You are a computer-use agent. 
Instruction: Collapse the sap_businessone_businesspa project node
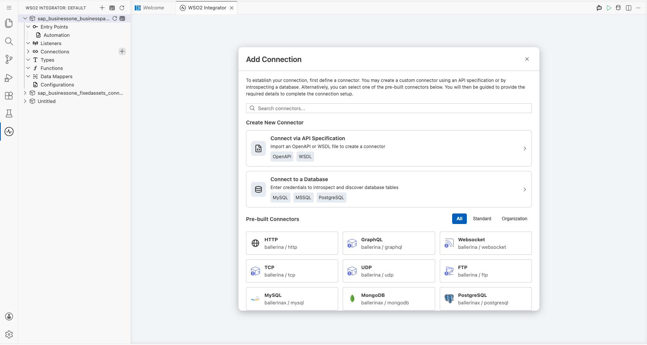25,18
